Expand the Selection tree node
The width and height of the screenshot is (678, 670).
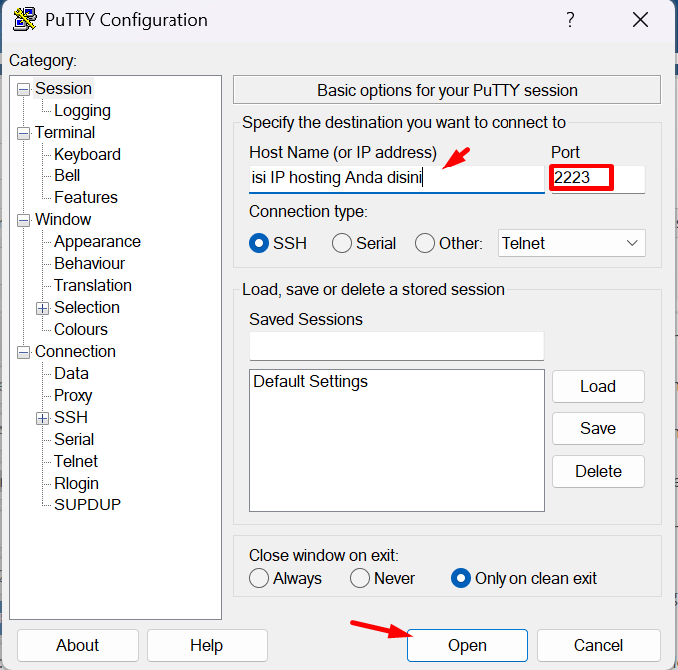43,308
